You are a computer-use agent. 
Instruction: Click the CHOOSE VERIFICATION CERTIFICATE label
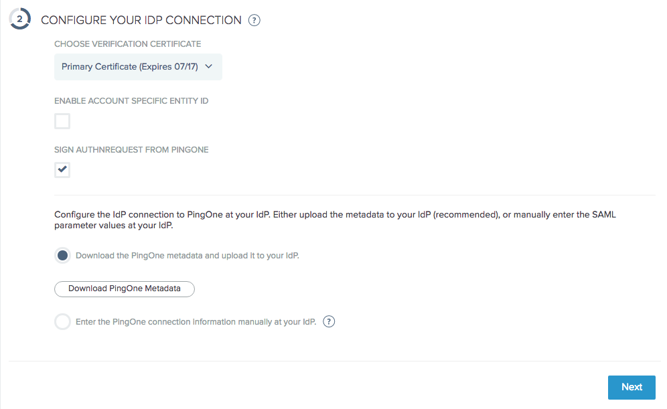(127, 44)
